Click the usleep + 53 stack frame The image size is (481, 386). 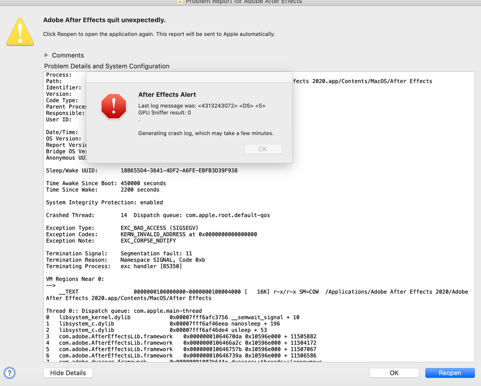157,330
